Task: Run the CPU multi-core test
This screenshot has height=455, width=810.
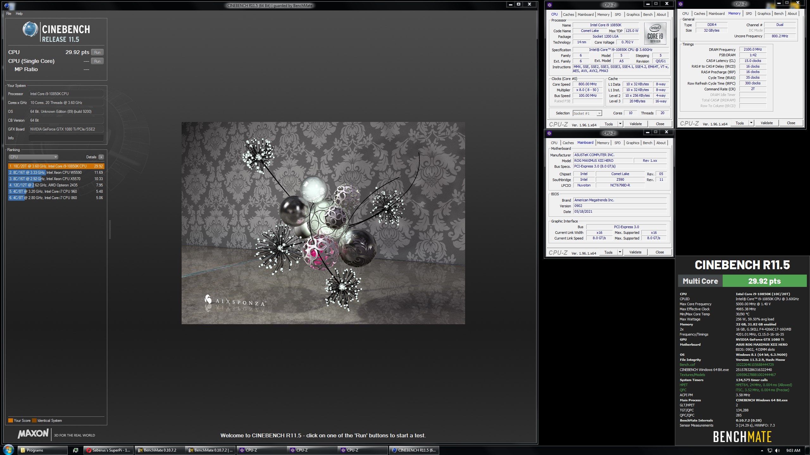Action: 97,52
